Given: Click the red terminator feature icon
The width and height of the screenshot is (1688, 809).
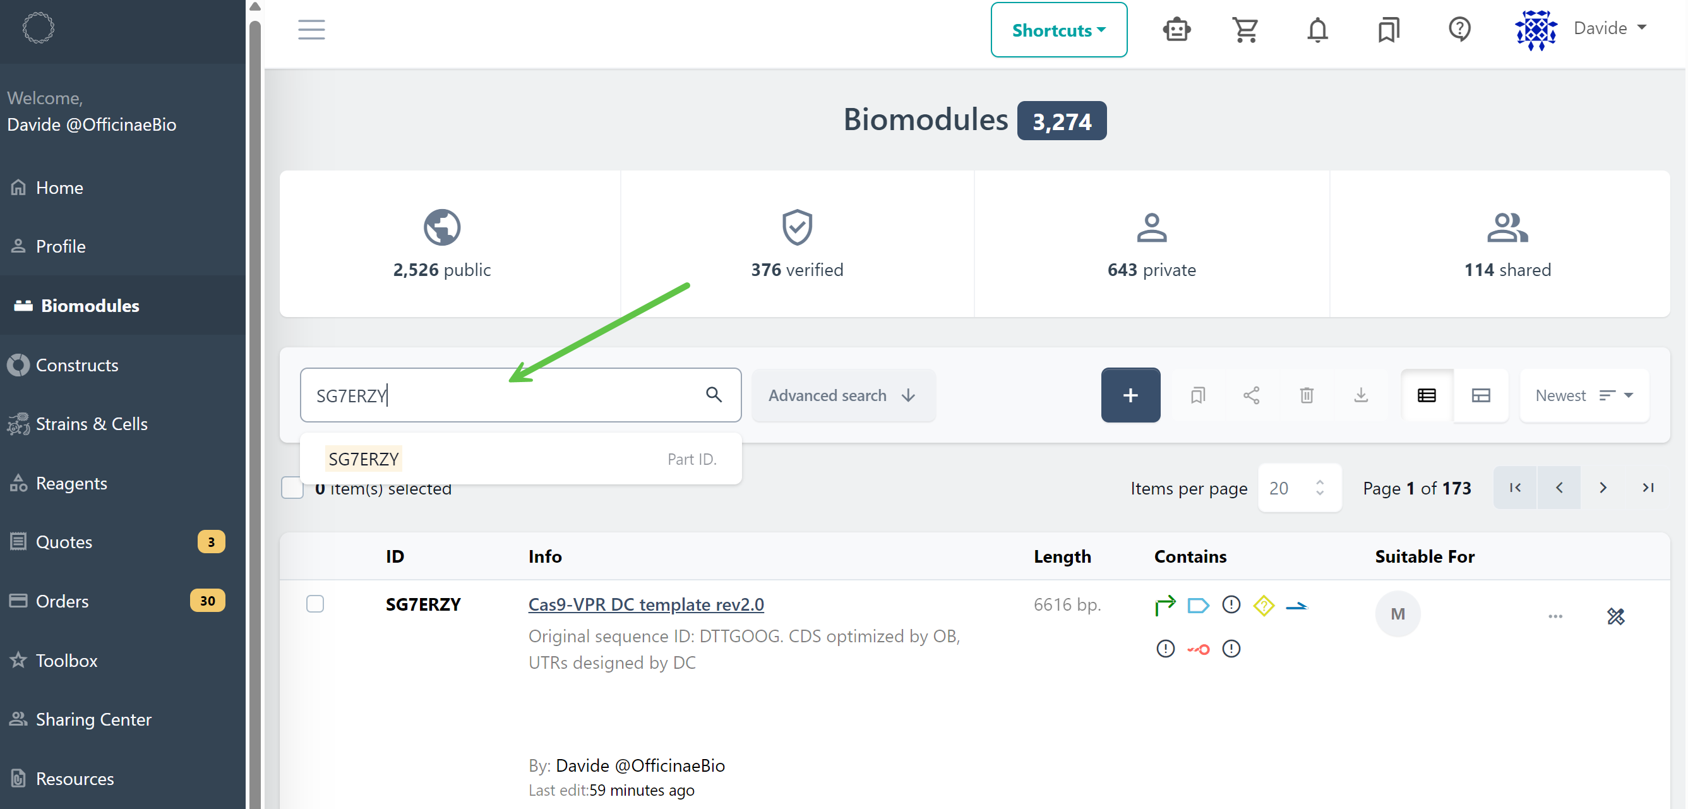Looking at the screenshot, I should pos(1198,649).
